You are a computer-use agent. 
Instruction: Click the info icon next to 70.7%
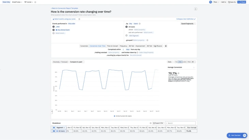pyautogui.click(x=178, y=73)
